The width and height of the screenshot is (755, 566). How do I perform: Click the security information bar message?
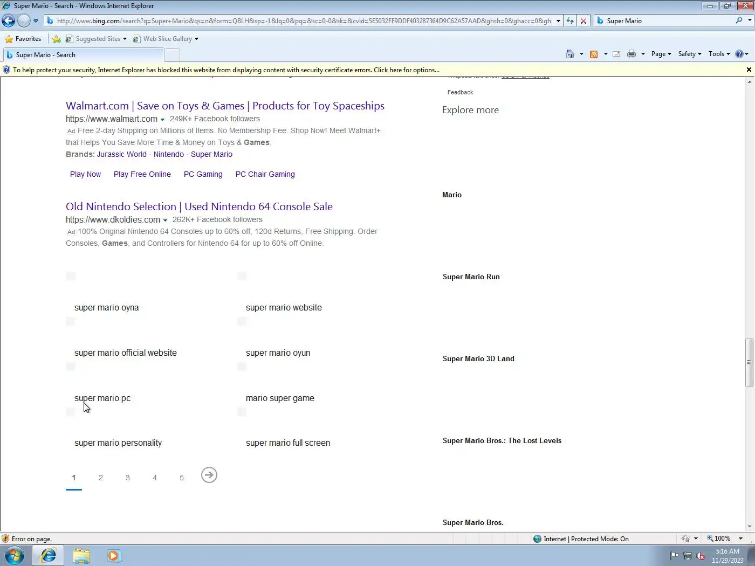pos(226,70)
